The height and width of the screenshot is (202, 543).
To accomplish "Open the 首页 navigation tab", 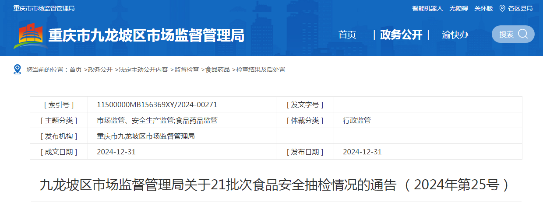I will pyautogui.click(x=347, y=35).
